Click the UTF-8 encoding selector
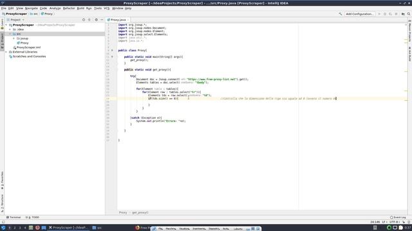412x231 pixels. (x=395, y=222)
